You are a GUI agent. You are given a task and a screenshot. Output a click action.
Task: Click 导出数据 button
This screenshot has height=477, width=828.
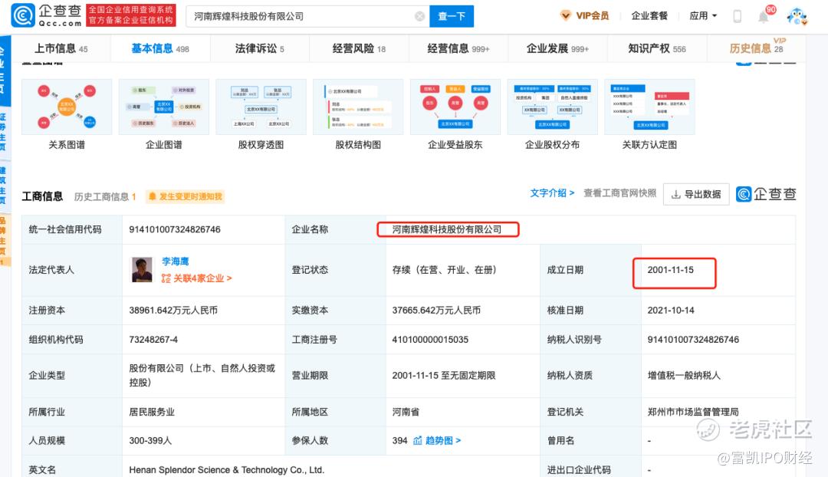[696, 194]
